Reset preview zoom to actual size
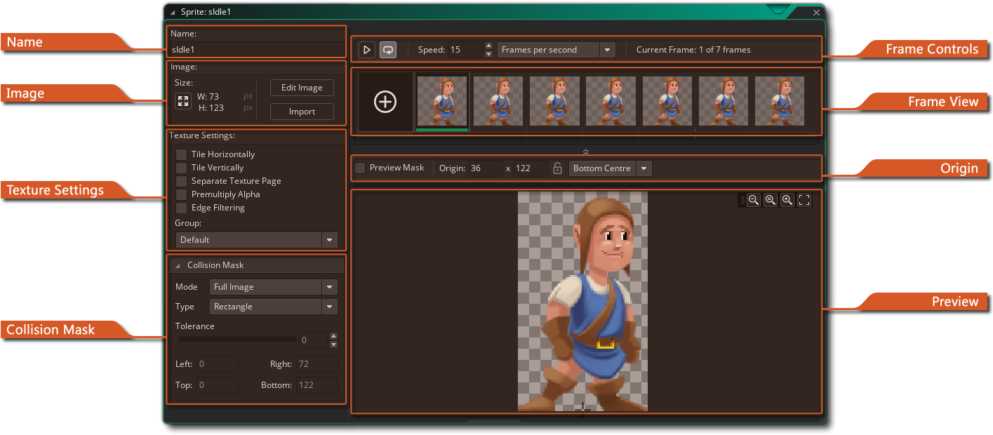Viewport: 993px width, 435px height. pyautogui.click(x=770, y=200)
